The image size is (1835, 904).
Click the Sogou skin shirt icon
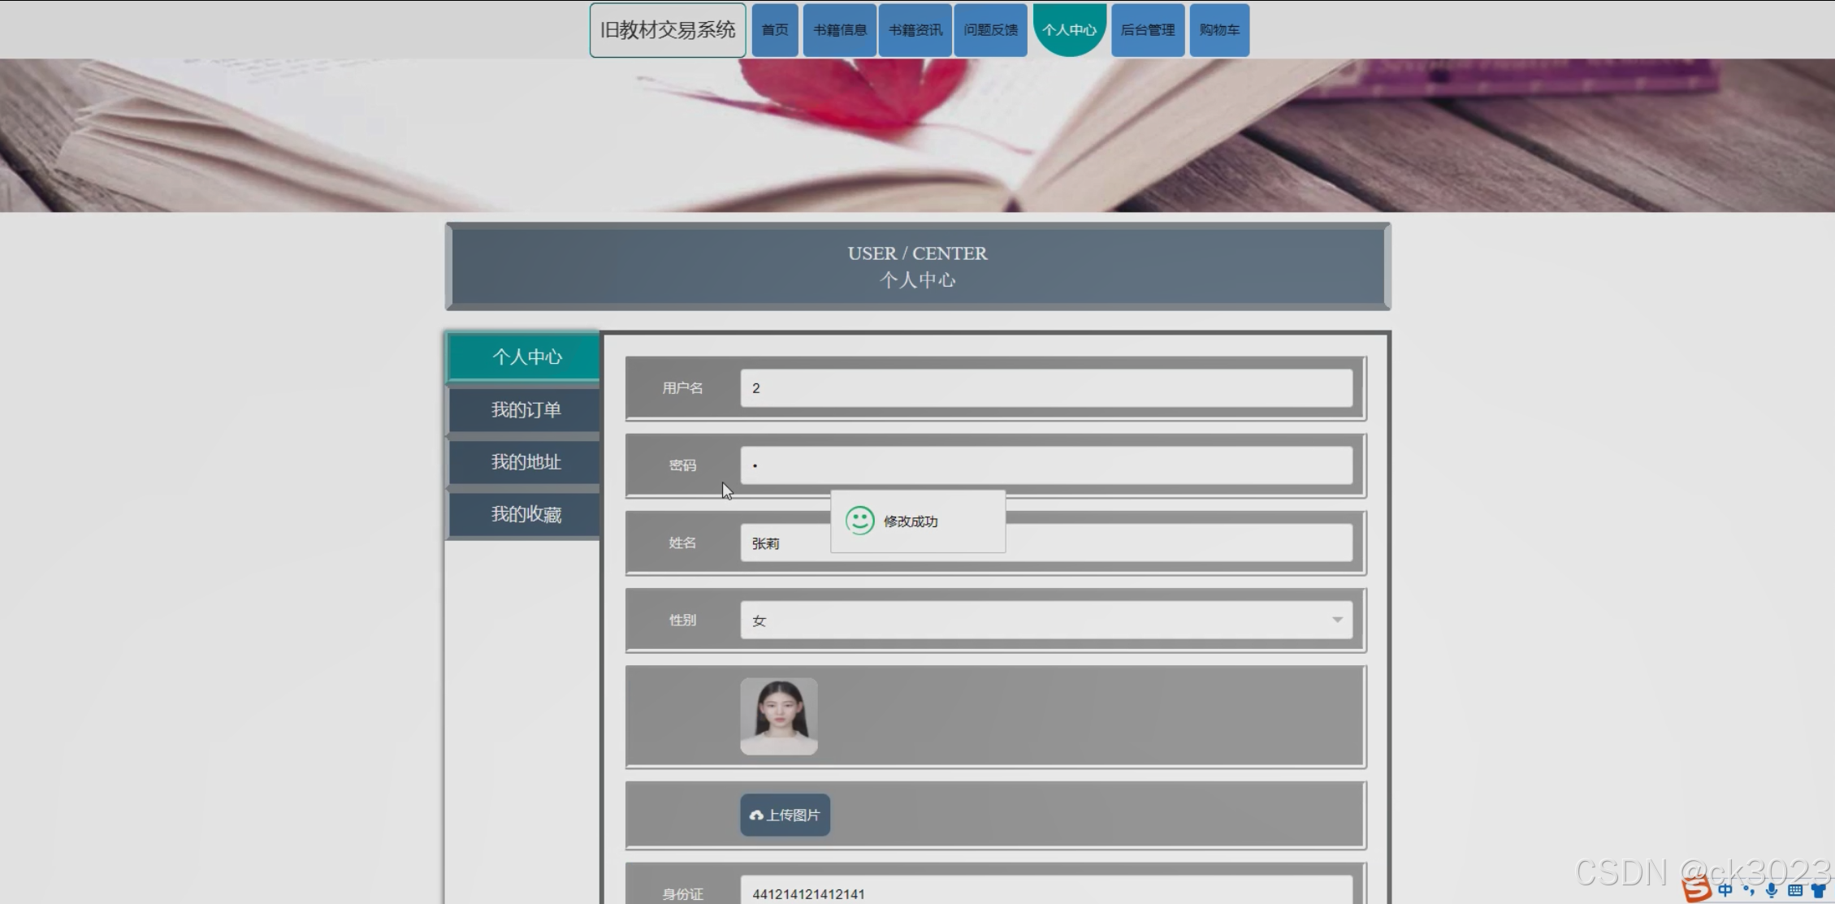(x=1819, y=890)
